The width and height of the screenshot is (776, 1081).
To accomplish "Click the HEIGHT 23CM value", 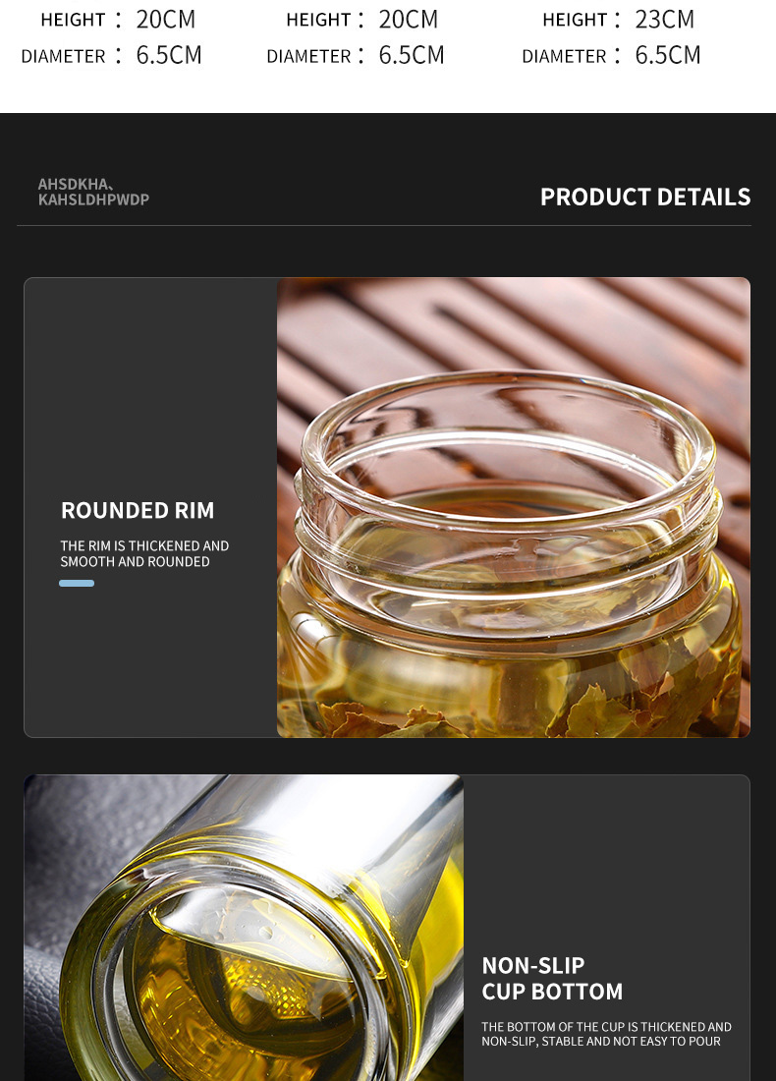I will 664,20.
